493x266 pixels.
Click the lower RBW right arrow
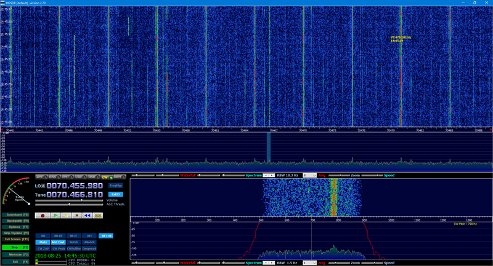click(x=272, y=263)
